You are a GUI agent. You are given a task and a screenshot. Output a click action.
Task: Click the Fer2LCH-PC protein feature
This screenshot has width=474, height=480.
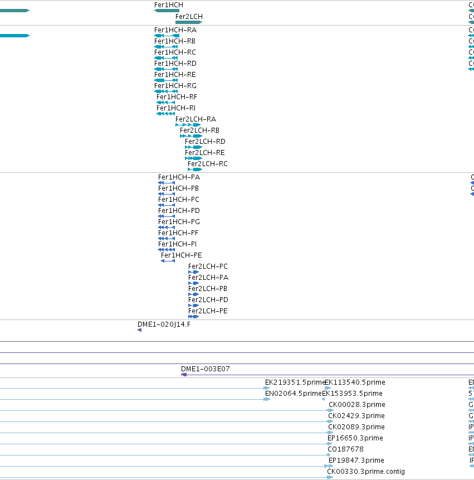(194, 272)
